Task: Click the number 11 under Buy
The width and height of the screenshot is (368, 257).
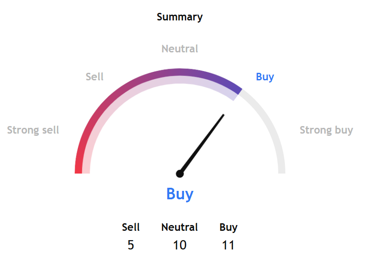Action: click(x=228, y=245)
